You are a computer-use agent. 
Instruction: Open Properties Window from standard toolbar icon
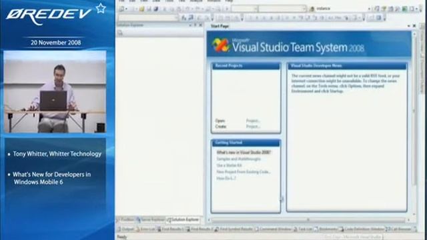coord(384,9)
